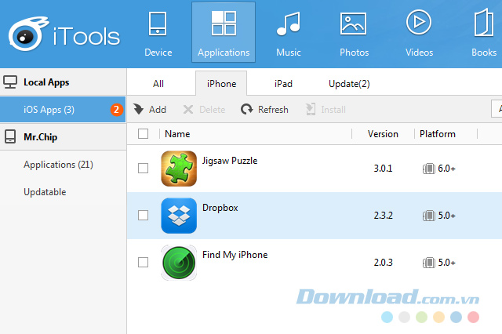Image resolution: width=502 pixels, height=334 pixels.
Task: Check the Jigsaw Puzzle checkbox
Action: (143, 168)
